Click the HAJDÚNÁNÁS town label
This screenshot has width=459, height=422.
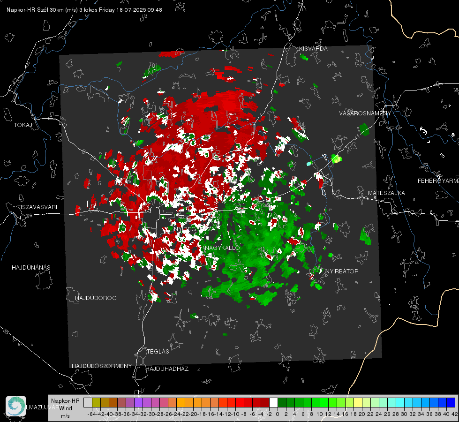(31, 268)
